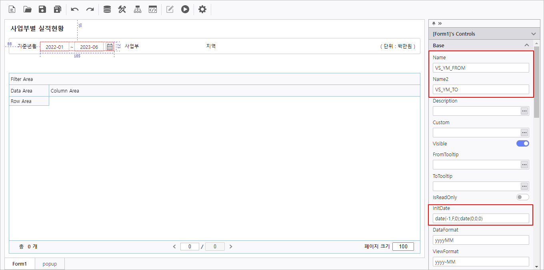Switch to the popup tab
The image size is (544, 270).
pyautogui.click(x=50, y=264)
